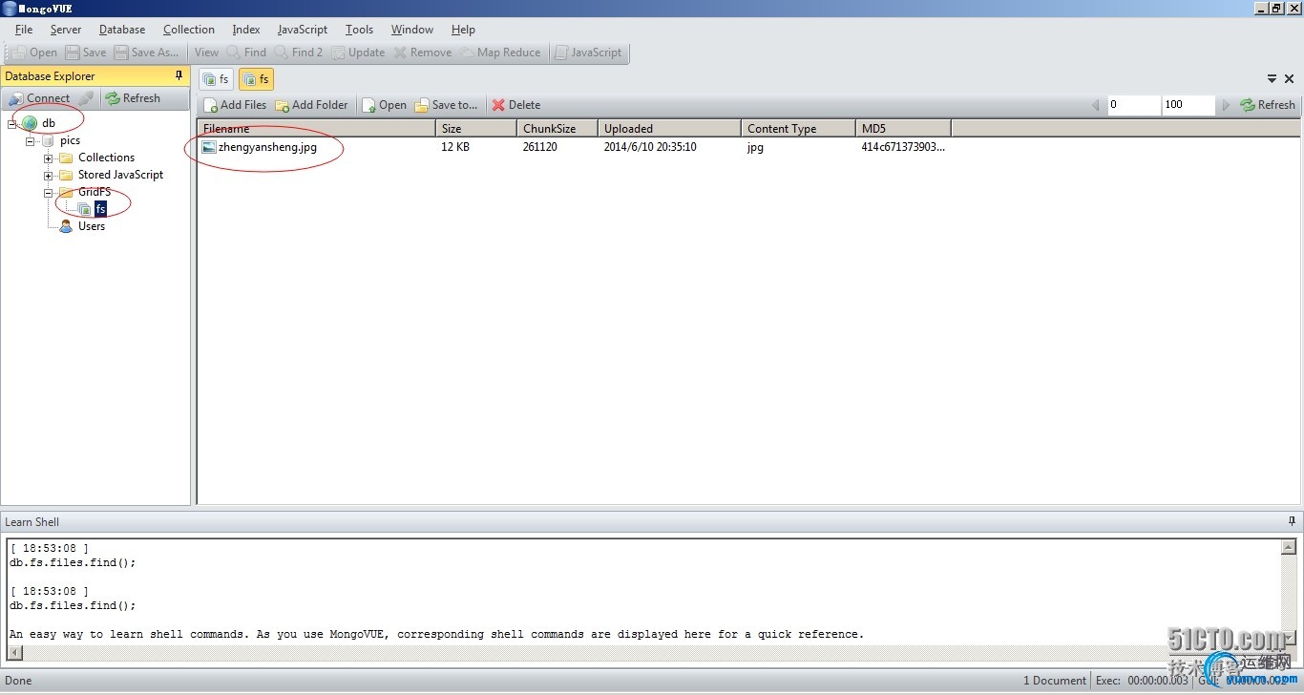The width and height of the screenshot is (1304, 695).
Task: Click the Learn Shell scrollbar up arrow
Action: coord(1289,547)
